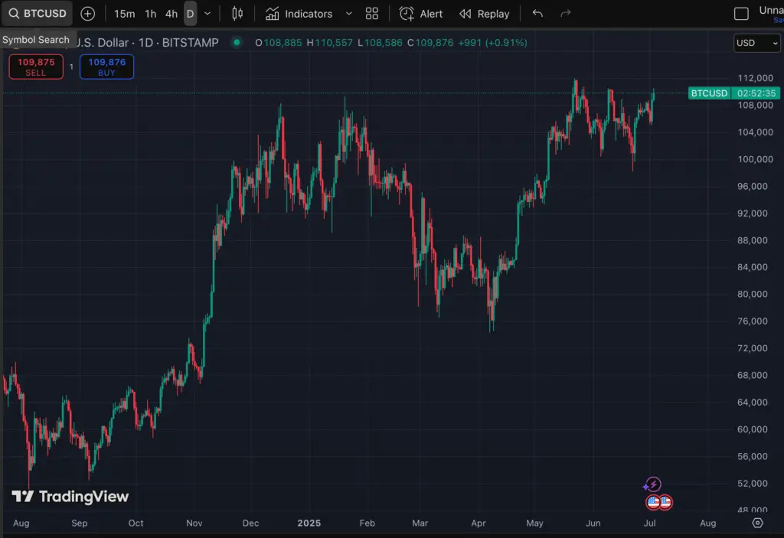The width and height of the screenshot is (784, 538).
Task: Click the TradingView logo
Action: [70, 497]
